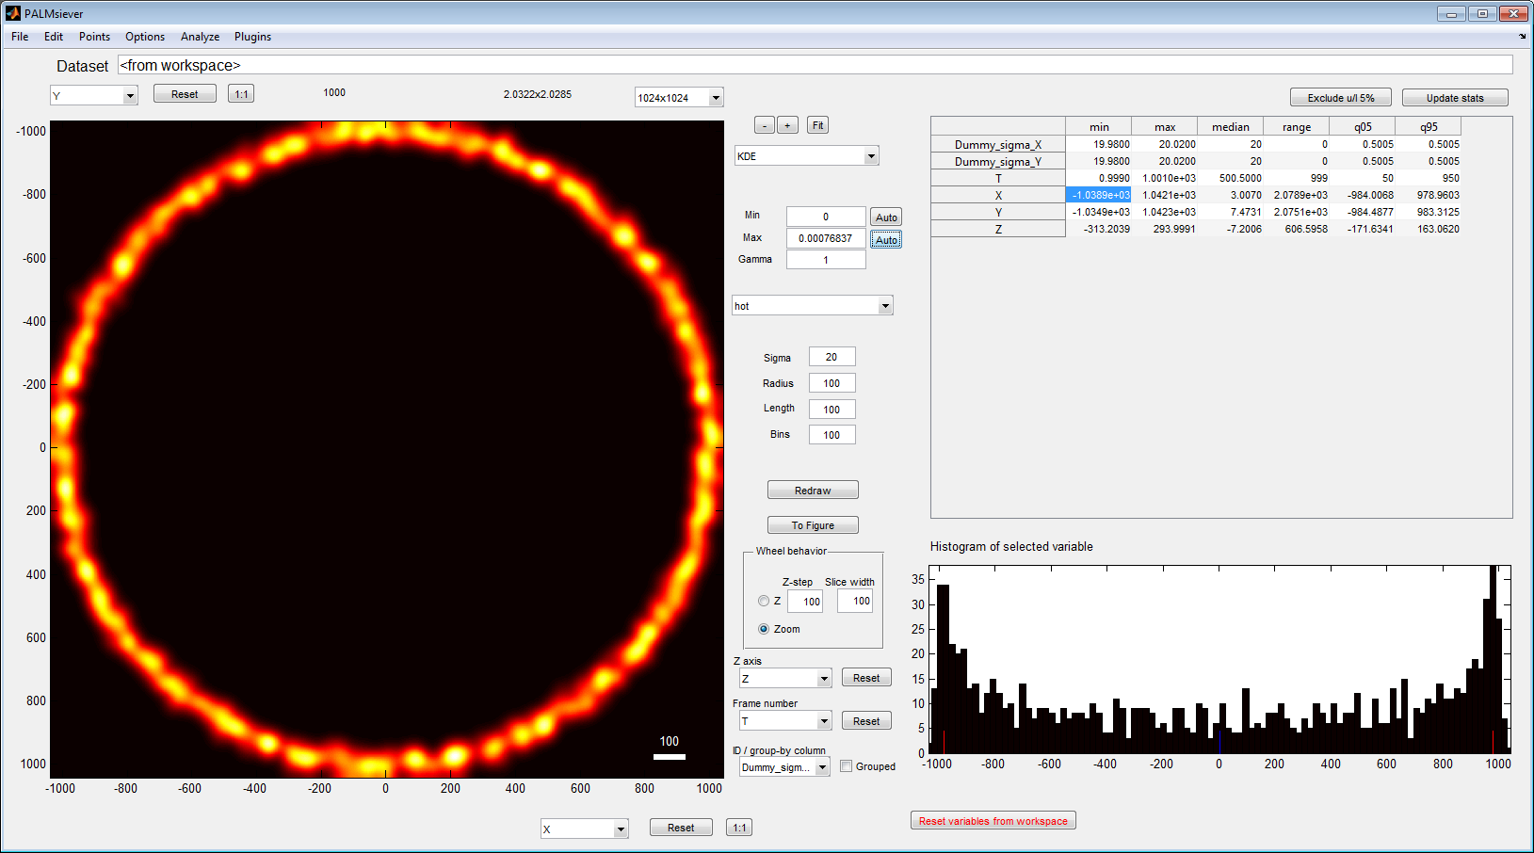Click the zoom in plus button
The width and height of the screenshot is (1534, 853).
click(x=788, y=125)
